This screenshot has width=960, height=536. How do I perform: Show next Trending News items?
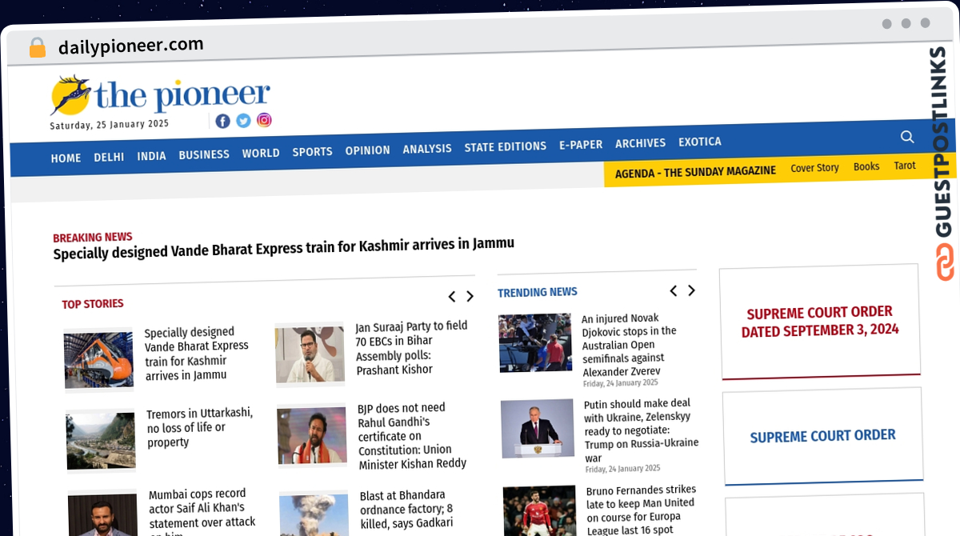[692, 290]
